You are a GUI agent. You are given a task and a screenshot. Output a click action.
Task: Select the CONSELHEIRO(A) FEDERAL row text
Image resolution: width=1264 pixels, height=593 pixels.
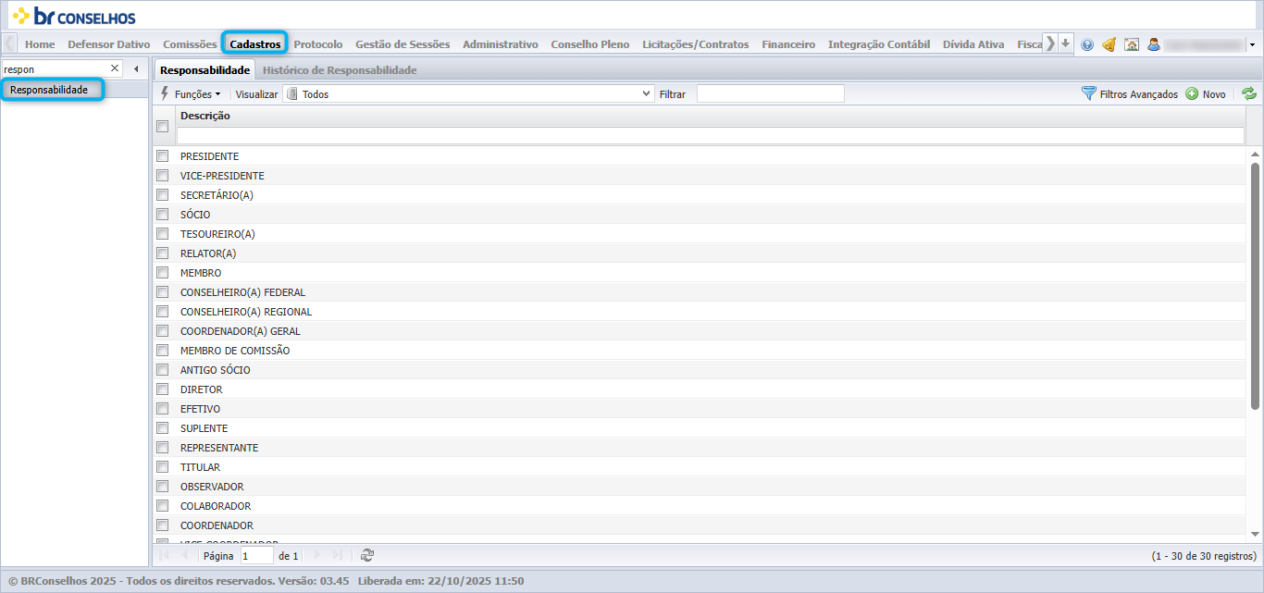[242, 292]
